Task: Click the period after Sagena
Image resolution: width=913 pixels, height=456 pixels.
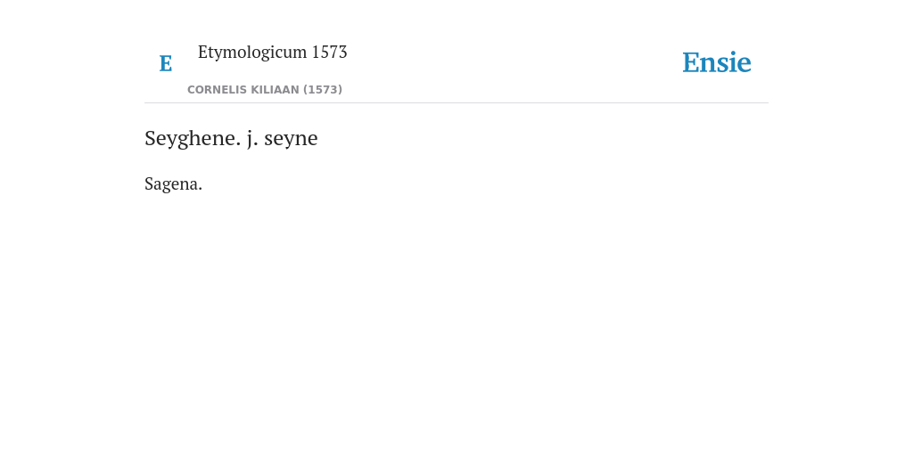Action: pyautogui.click(x=201, y=190)
